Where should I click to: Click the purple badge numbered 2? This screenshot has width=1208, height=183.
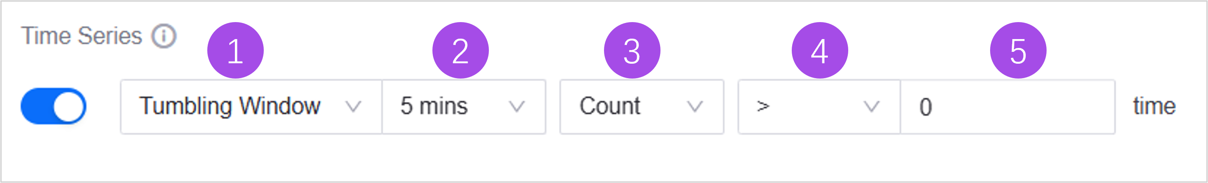pyautogui.click(x=460, y=51)
